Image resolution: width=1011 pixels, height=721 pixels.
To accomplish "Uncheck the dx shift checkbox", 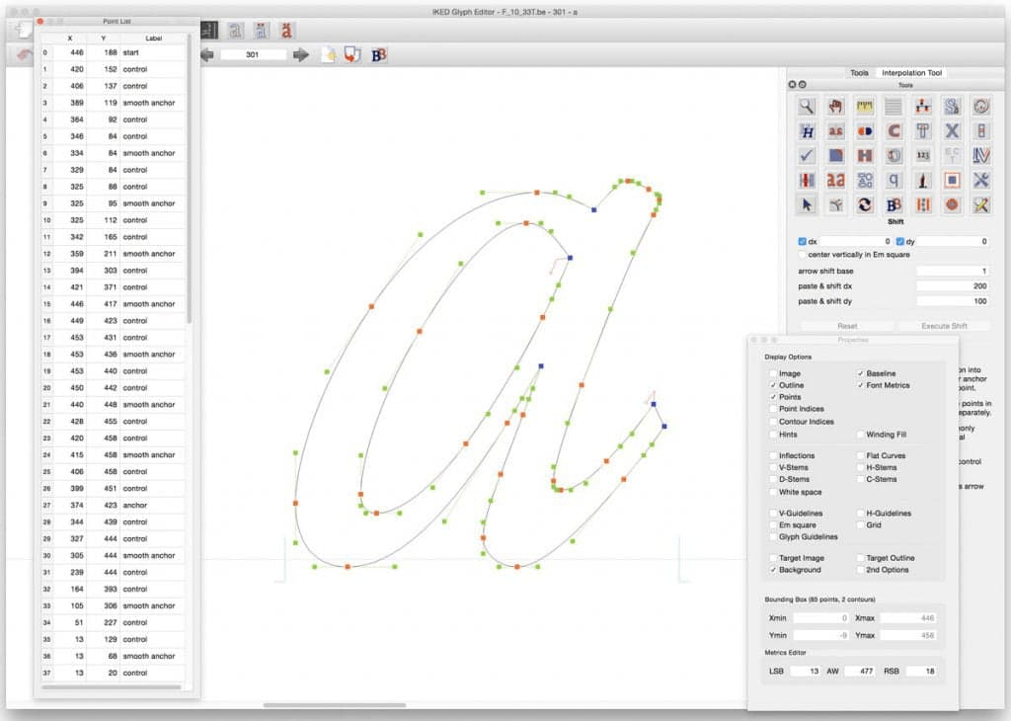I will click(802, 241).
